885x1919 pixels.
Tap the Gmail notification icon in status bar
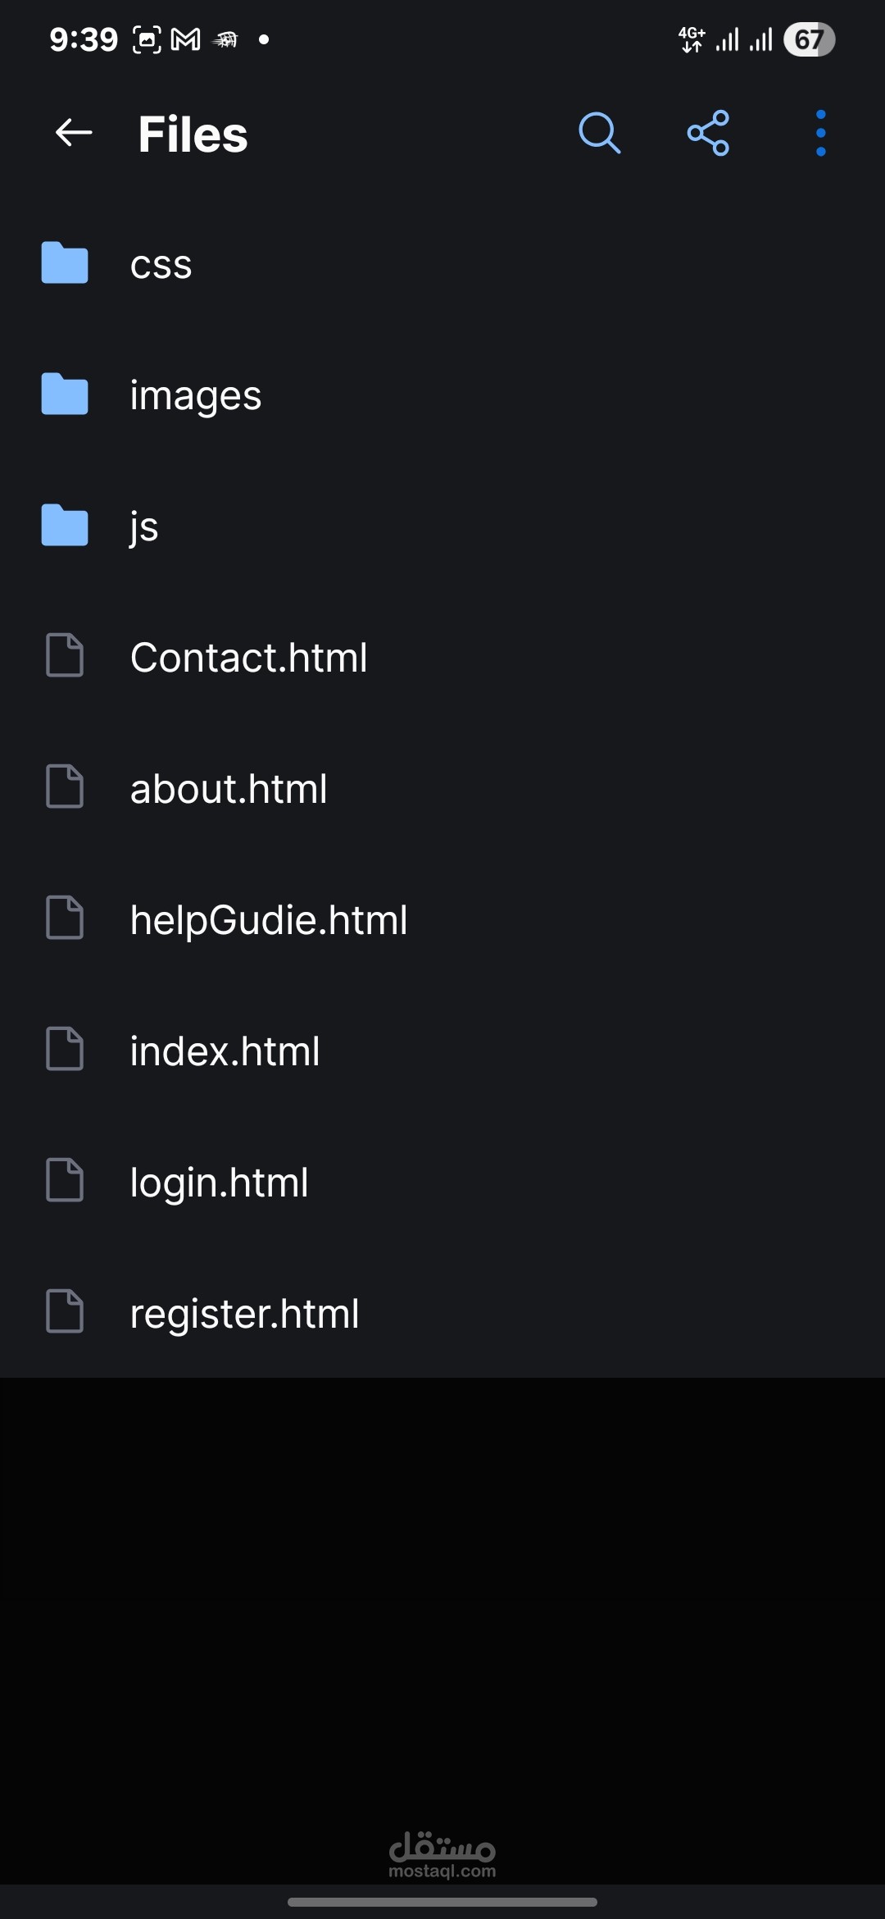186,39
